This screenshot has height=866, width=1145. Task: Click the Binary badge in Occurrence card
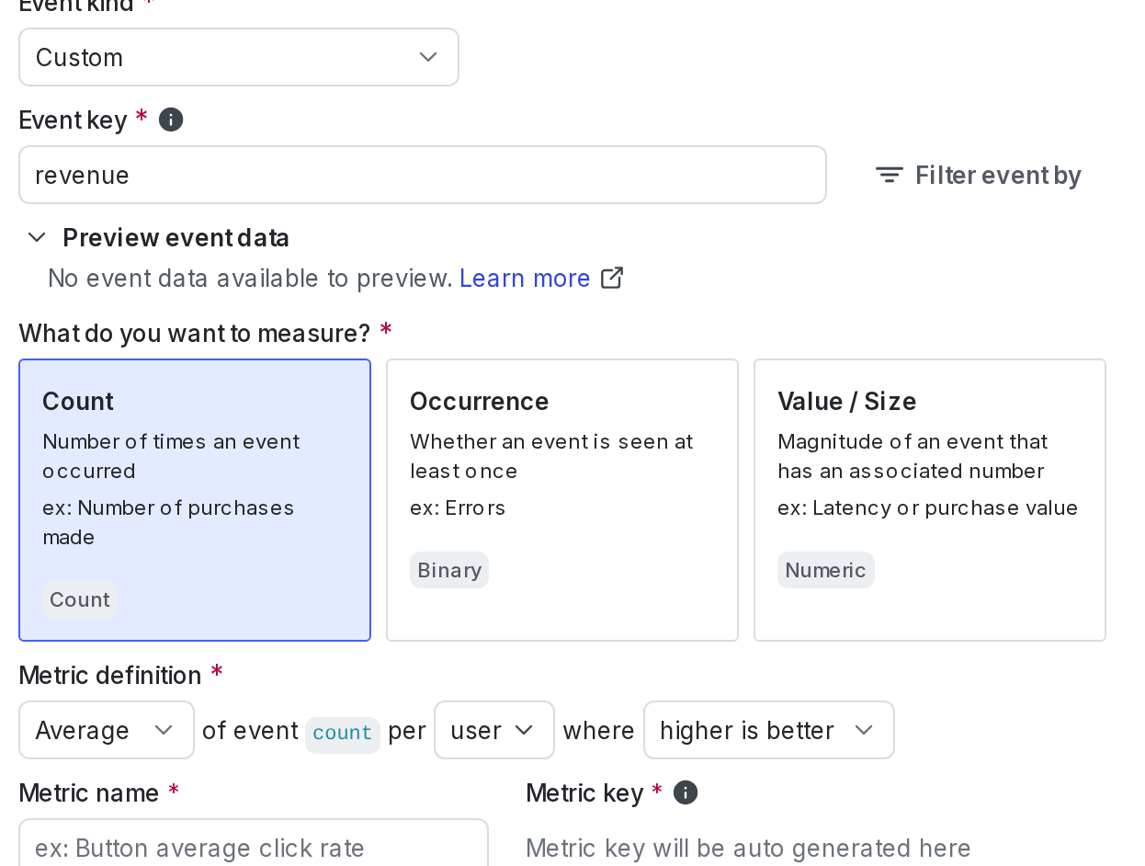(x=449, y=570)
